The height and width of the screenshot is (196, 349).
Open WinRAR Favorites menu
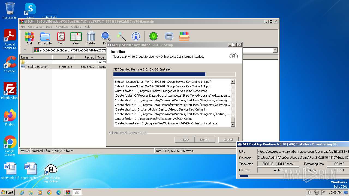[62, 27]
